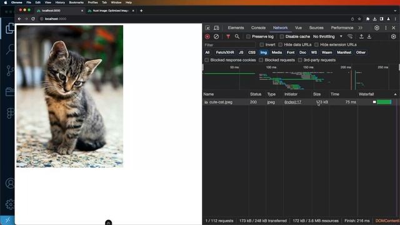Open VS Code accounts icon

coord(10,183)
